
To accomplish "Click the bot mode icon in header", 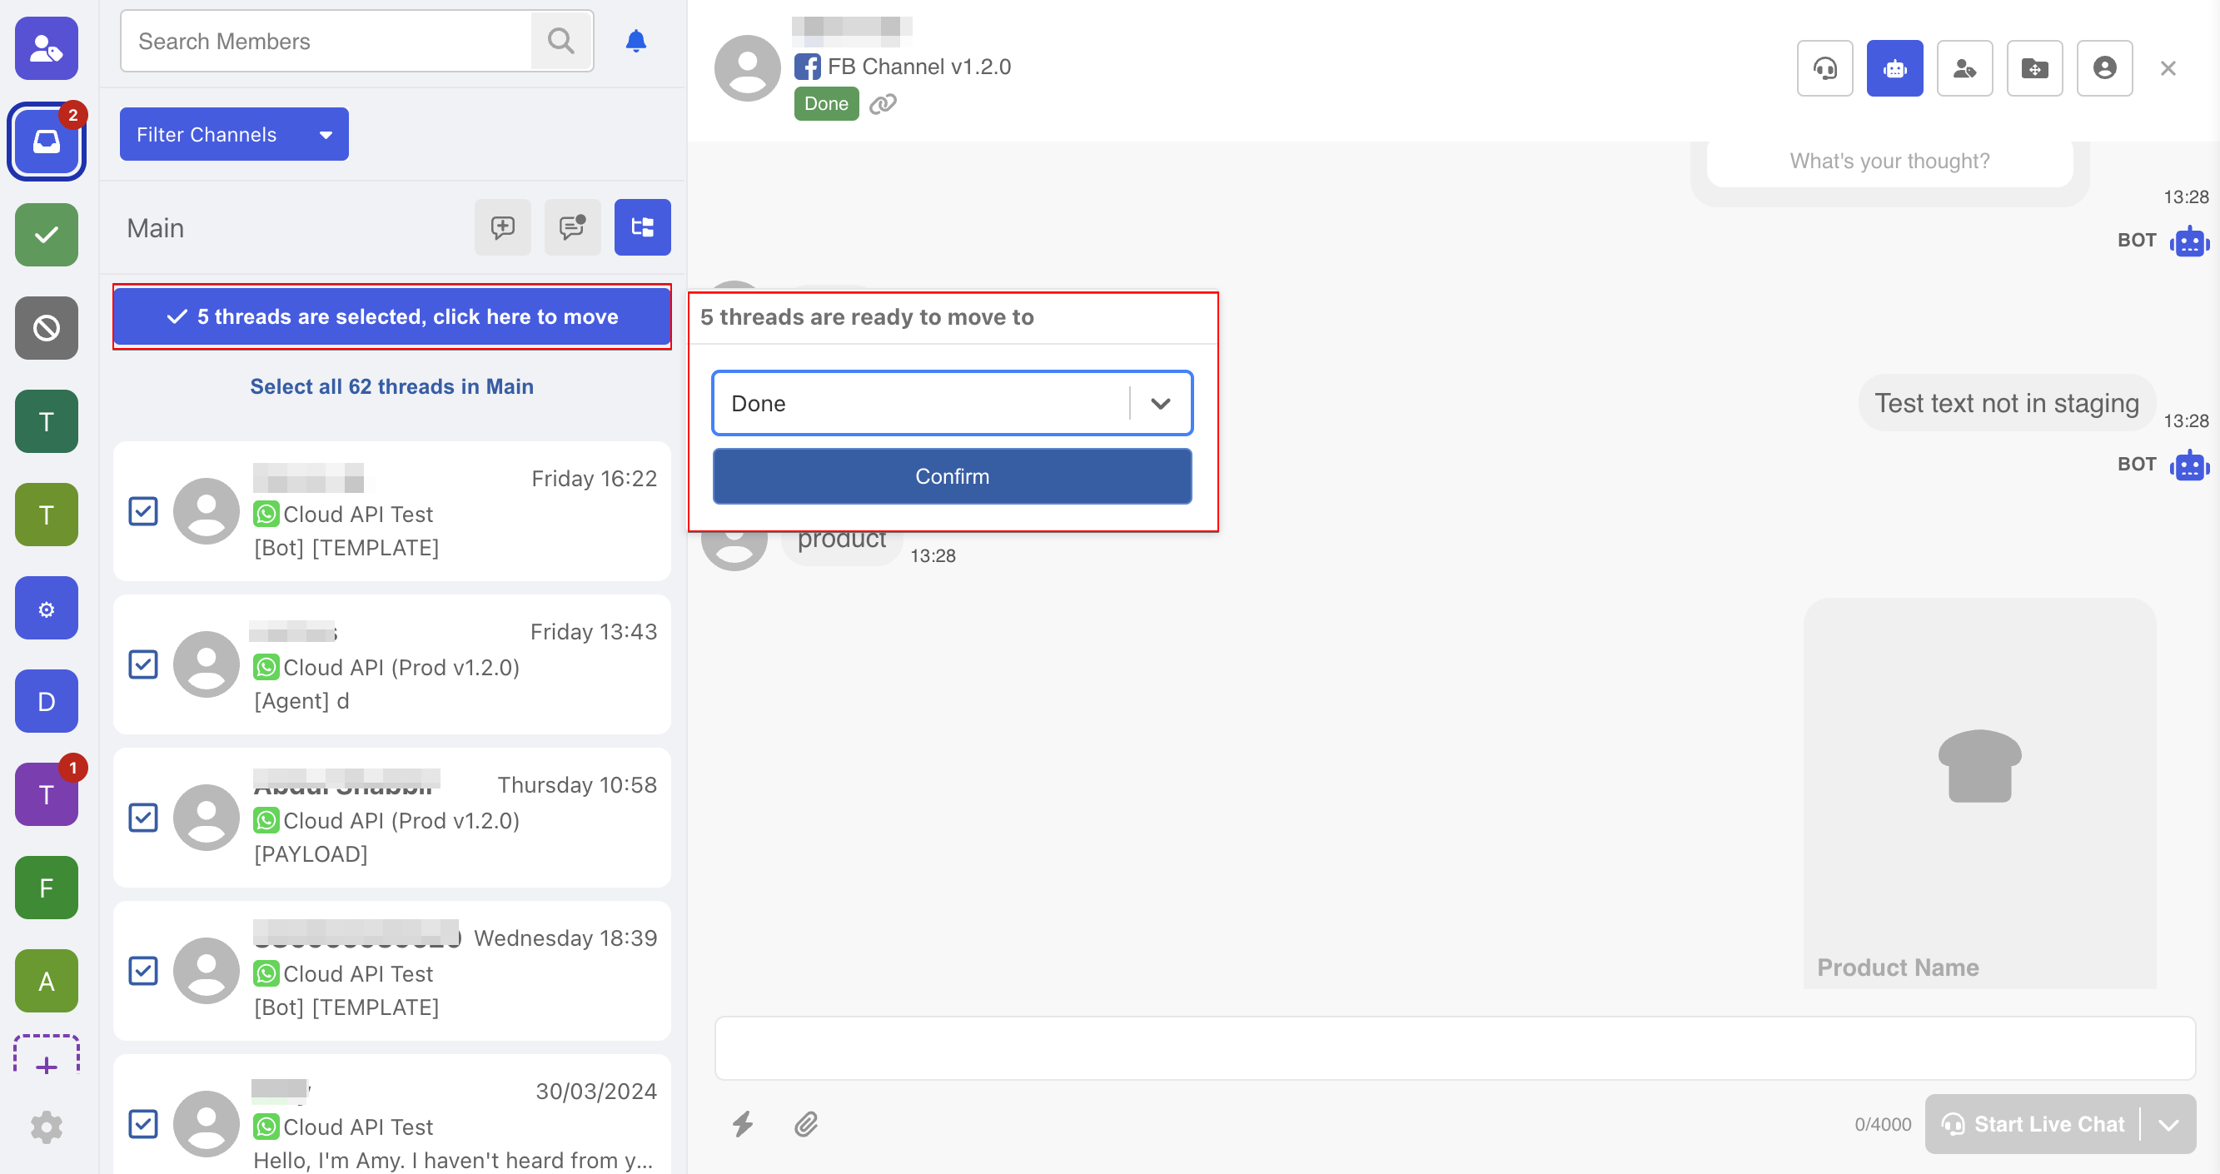I will 1894,68.
